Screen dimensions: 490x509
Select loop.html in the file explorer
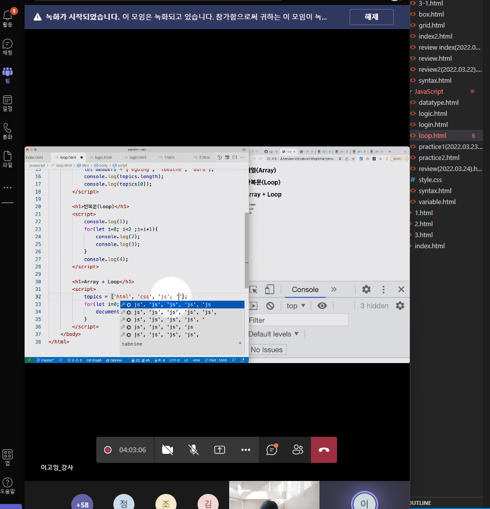(x=432, y=136)
